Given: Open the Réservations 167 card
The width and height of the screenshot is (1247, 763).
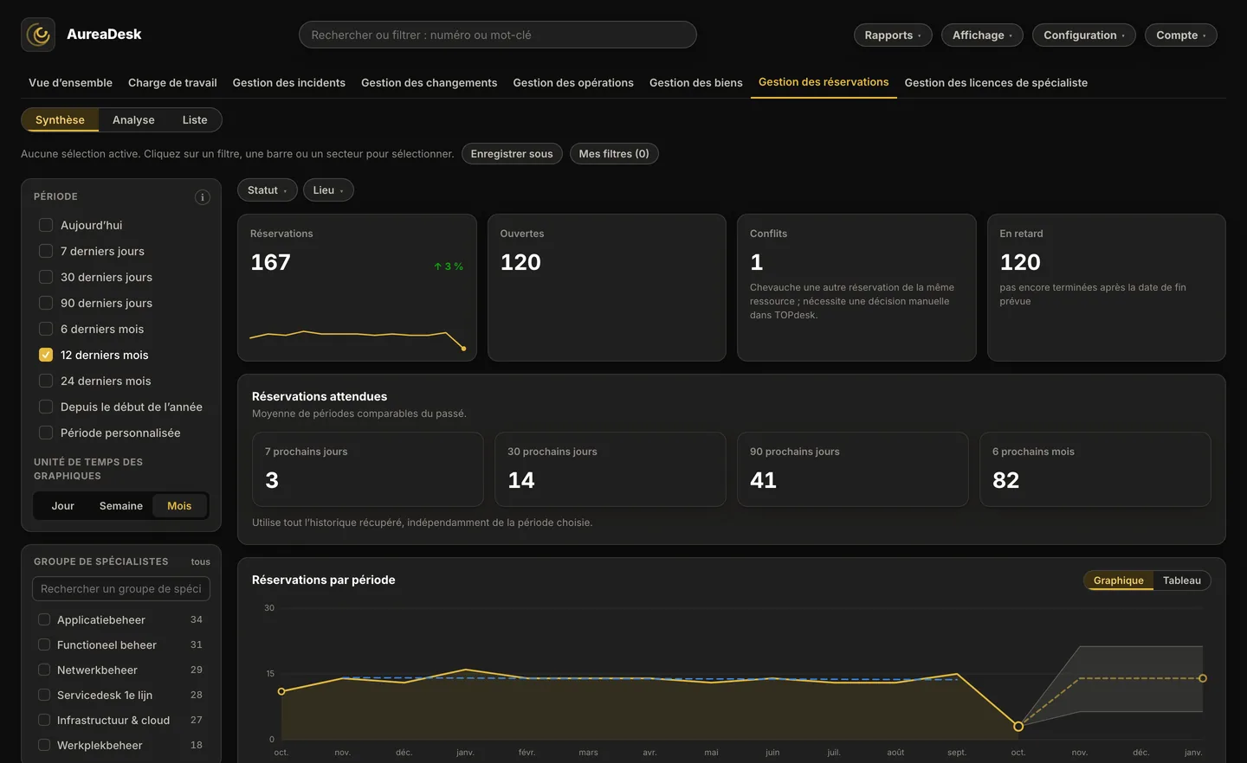Looking at the screenshot, I should pos(357,287).
